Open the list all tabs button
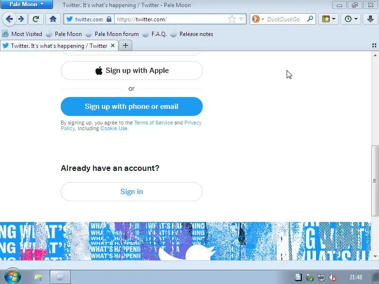The height and width of the screenshot is (284, 379). [374, 45]
